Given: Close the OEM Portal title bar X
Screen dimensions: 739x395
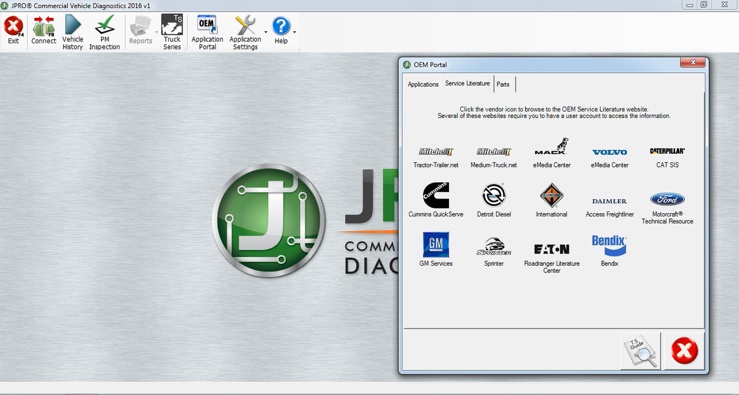Looking at the screenshot, I should (693, 62).
